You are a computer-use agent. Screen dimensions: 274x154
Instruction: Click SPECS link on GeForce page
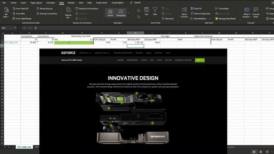(160, 60)
